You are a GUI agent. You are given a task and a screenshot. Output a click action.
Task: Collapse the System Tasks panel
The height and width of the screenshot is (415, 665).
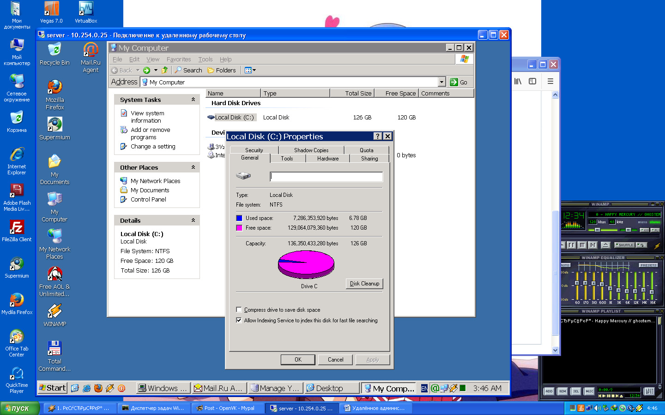click(193, 100)
